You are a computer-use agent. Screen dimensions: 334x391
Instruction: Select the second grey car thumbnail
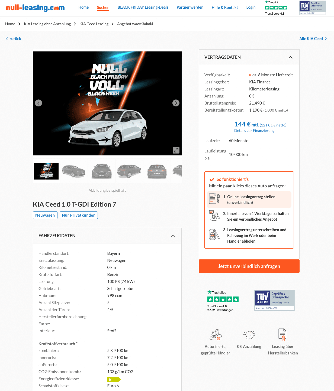[102, 171]
